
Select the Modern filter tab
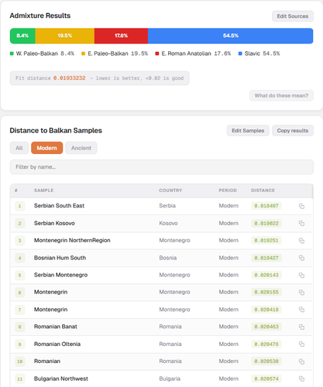point(46,148)
